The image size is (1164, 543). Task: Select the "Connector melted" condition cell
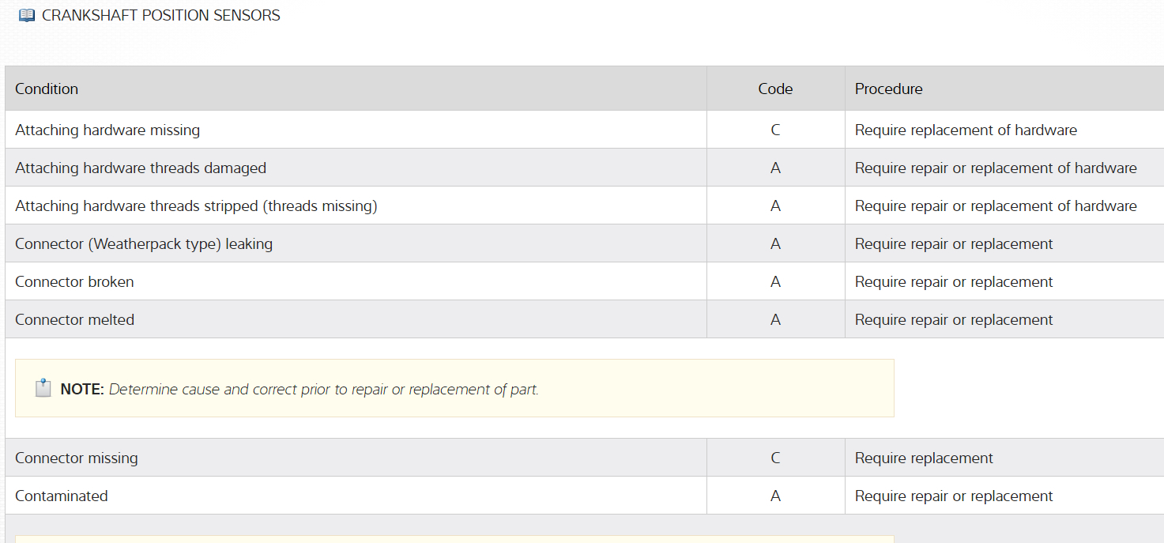click(x=74, y=320)
